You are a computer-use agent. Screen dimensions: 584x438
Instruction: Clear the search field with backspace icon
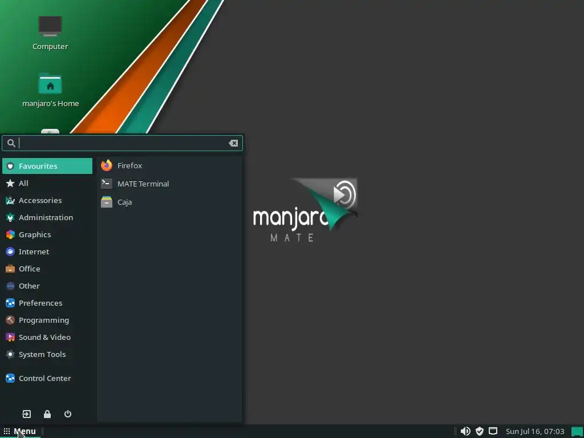233,143
